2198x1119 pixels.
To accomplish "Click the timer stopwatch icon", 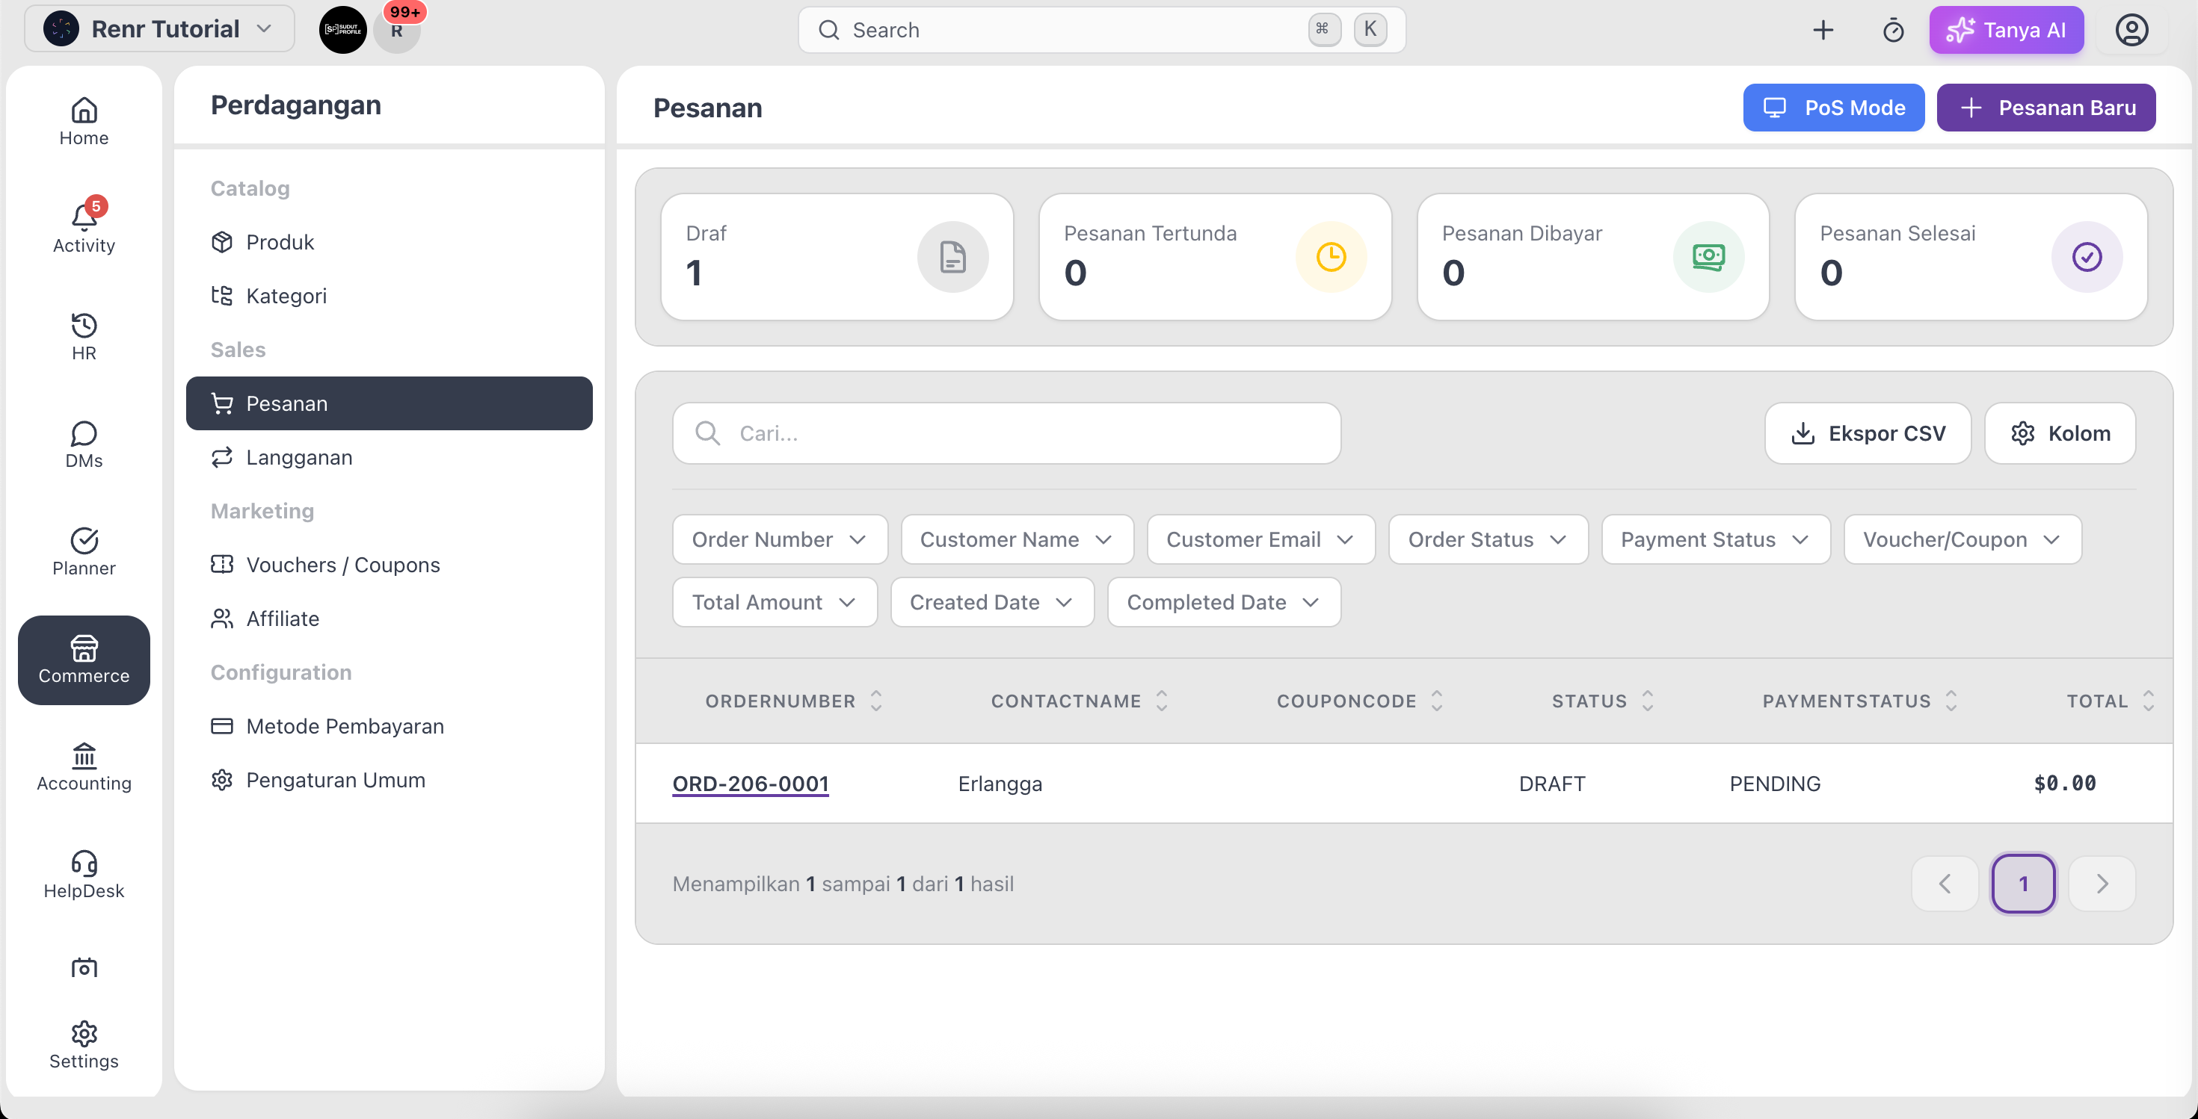I will tap(1892, 31).
